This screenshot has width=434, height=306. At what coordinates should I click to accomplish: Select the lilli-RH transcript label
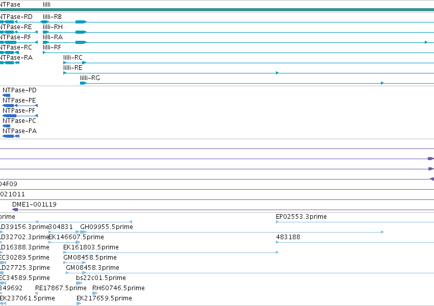click(x=53, y=27)
